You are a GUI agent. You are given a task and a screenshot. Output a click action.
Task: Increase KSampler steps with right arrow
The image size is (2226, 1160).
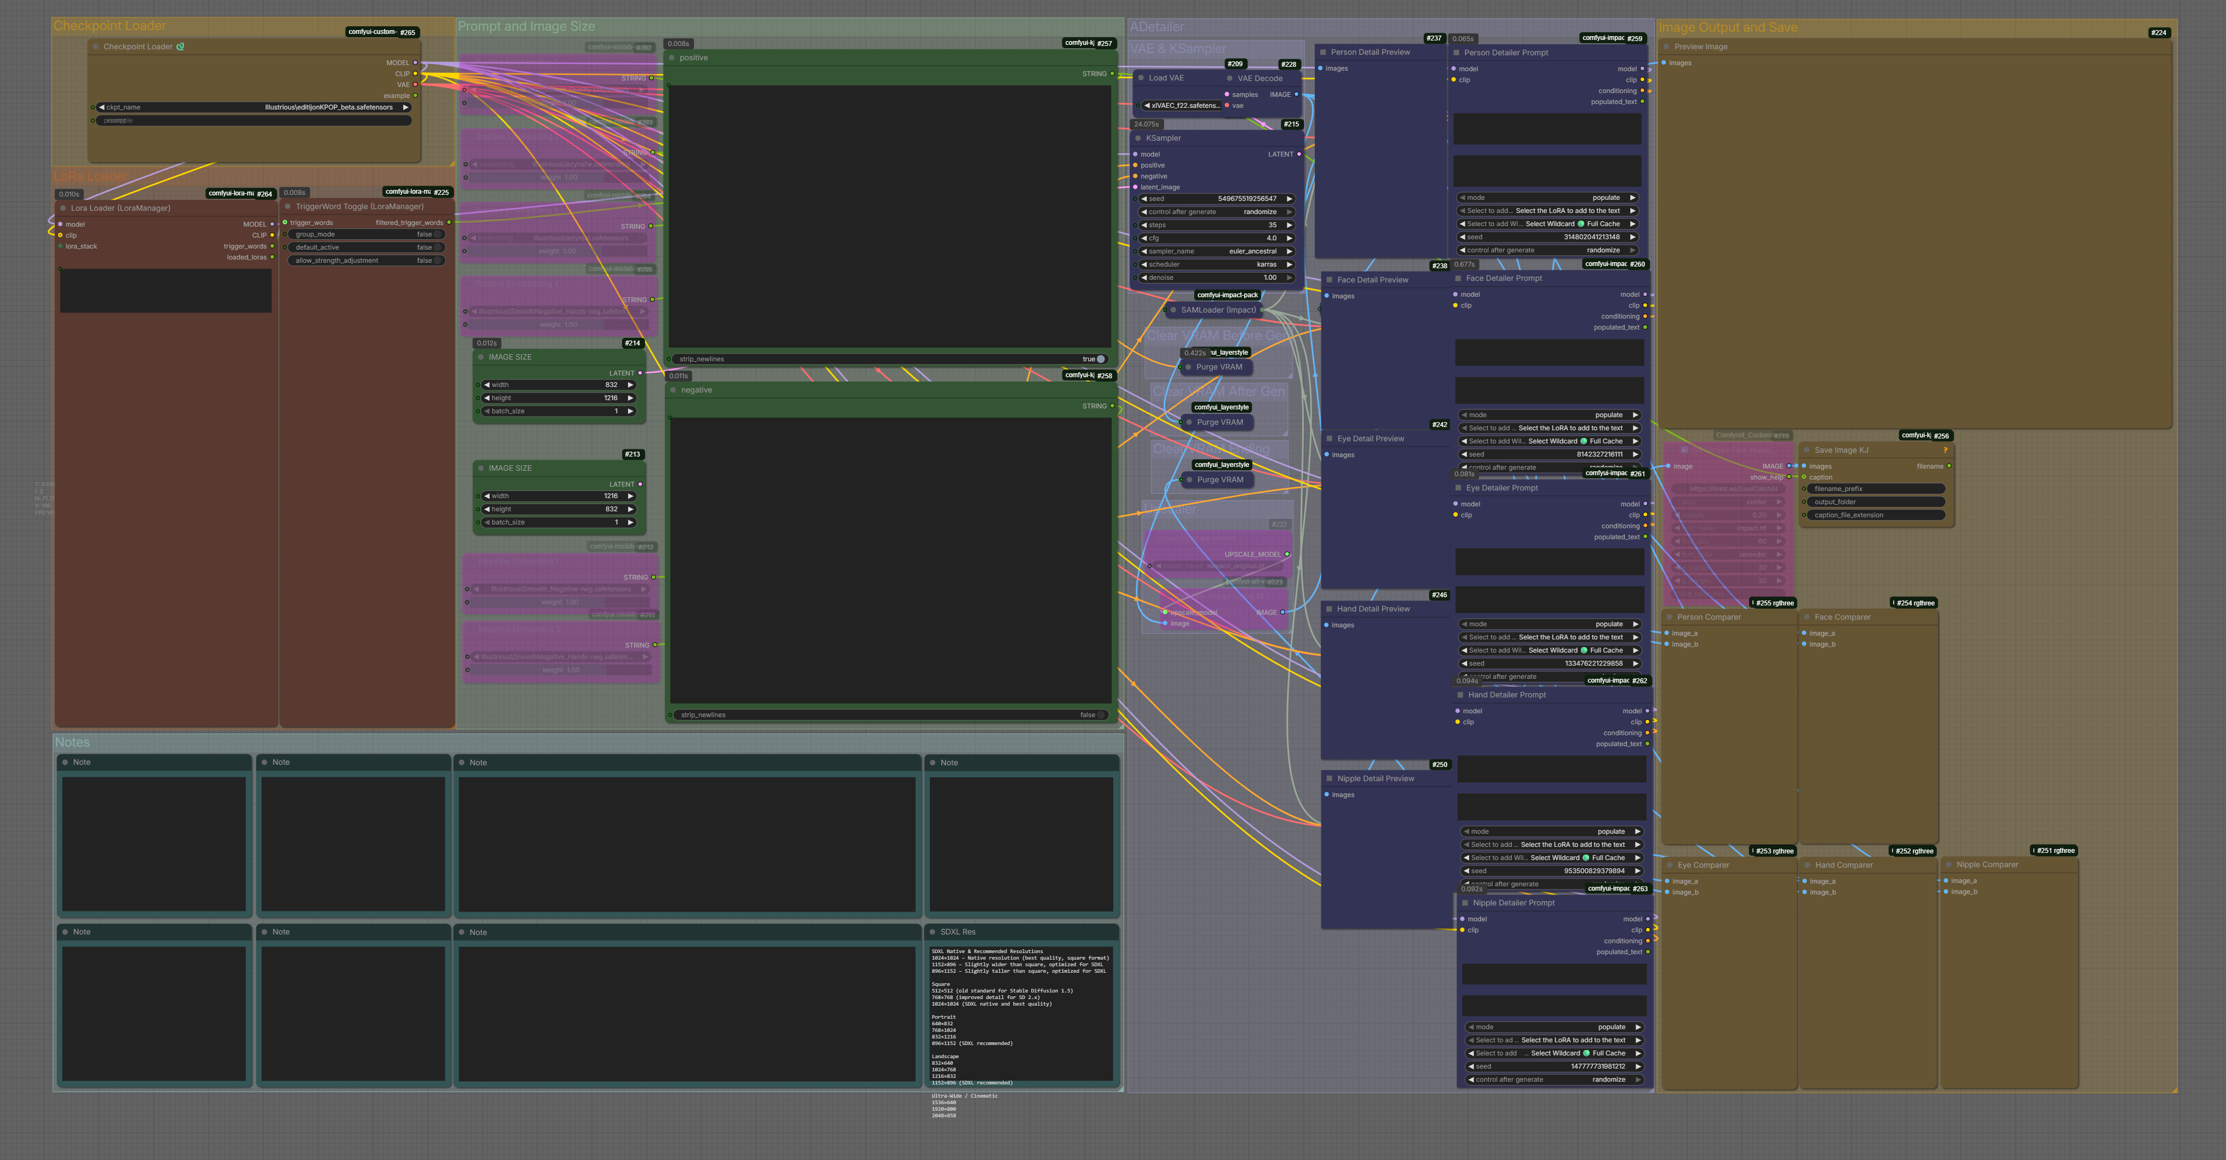[x=1289, y=224]
